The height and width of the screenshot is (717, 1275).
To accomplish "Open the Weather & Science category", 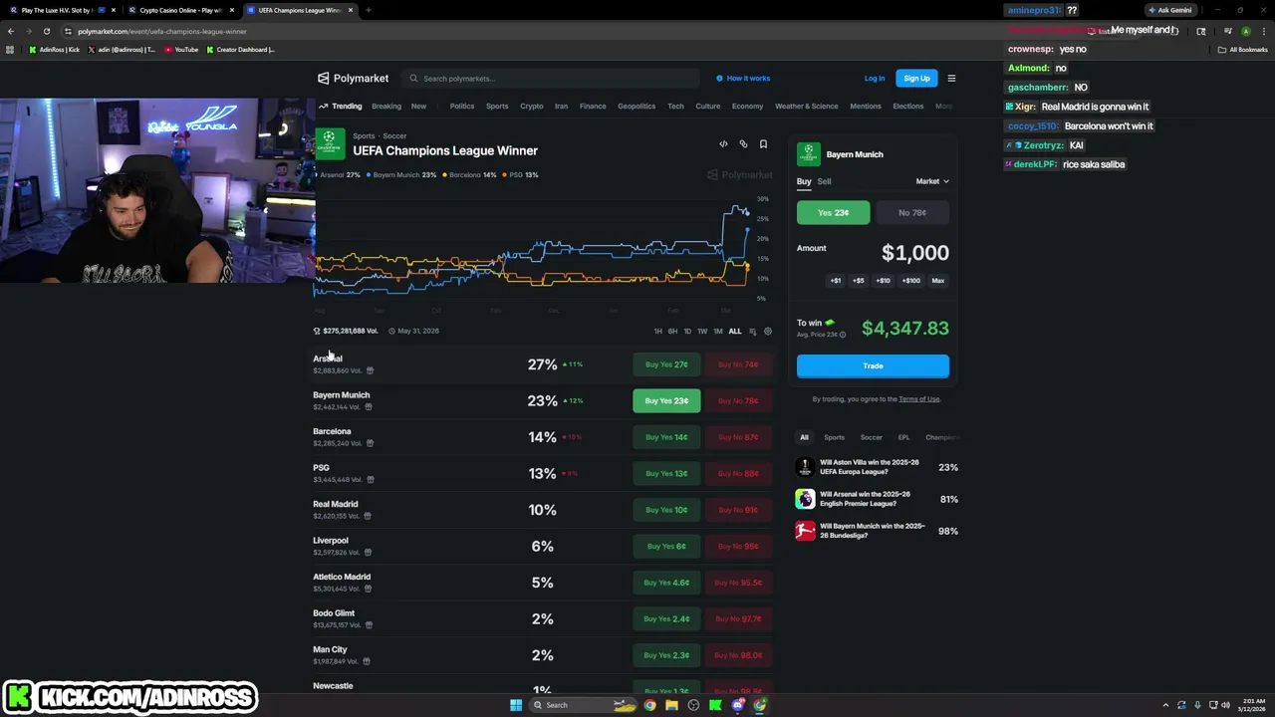I will click(x=807, y=106).
